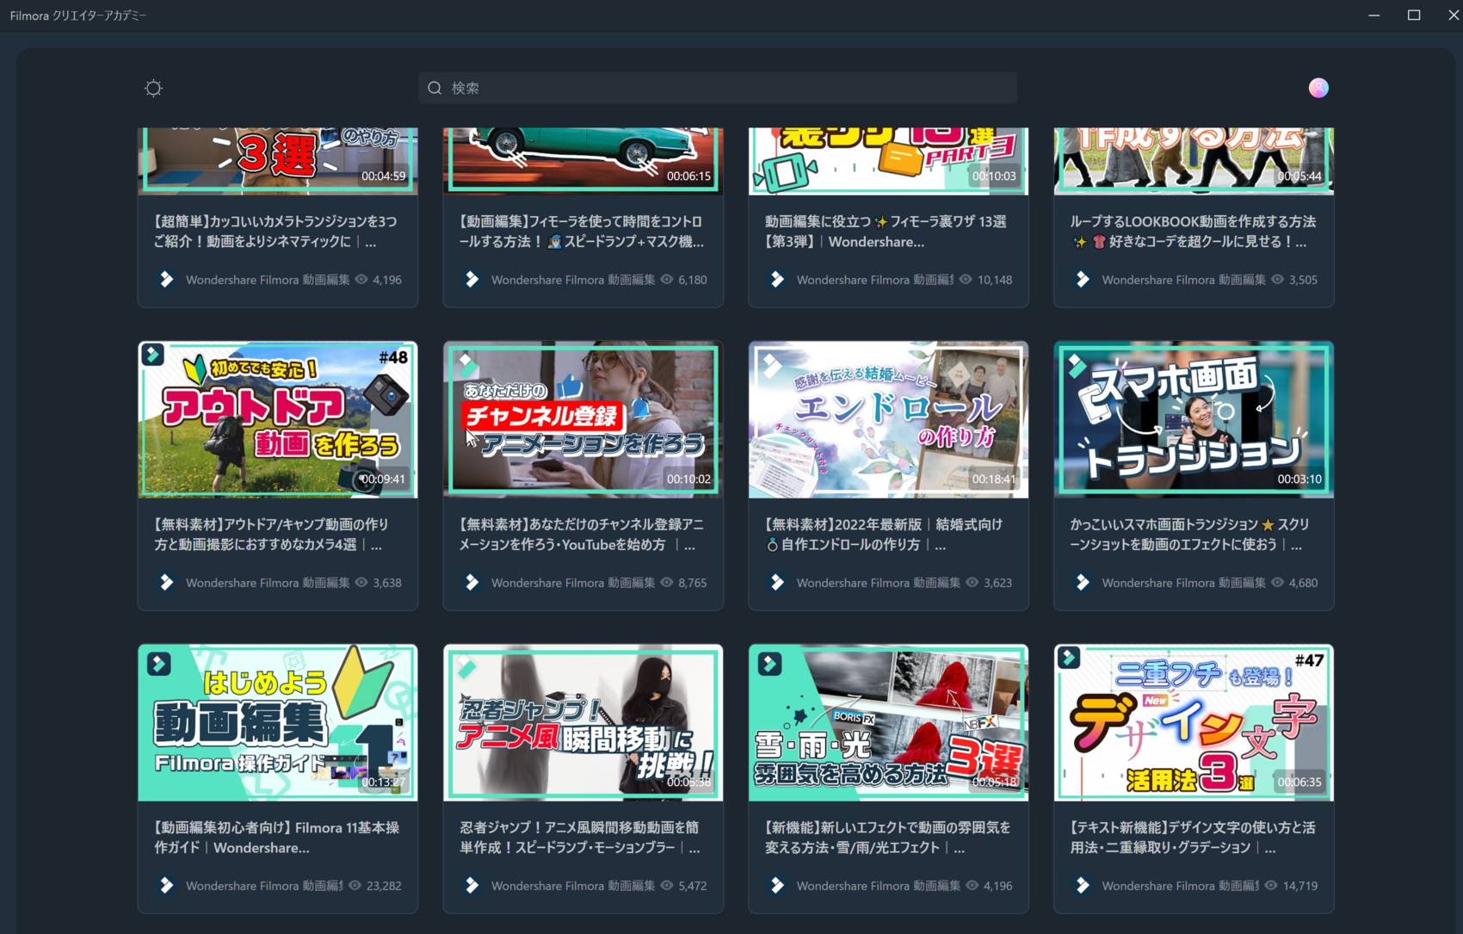Screen dimensions: 1463x934
Task: Click the eye views icon beside 23,282
Action: point(355,885)
